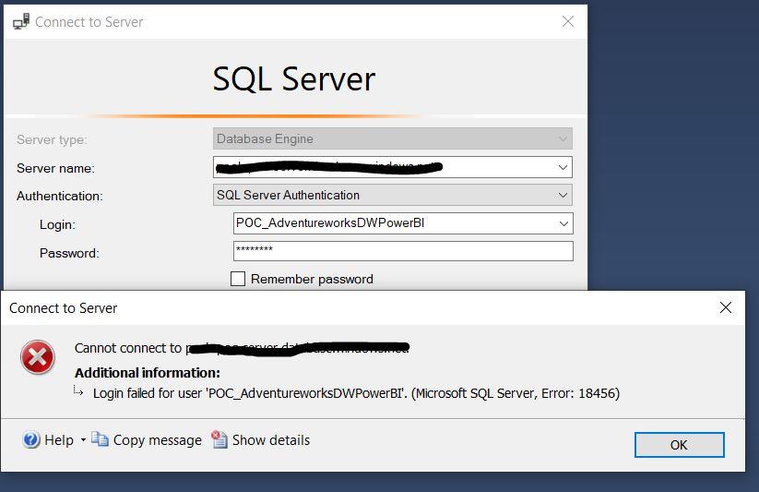
Task: Click the Copy message clipboard icon
Action: pyautogui.click(x=100, y=440)
